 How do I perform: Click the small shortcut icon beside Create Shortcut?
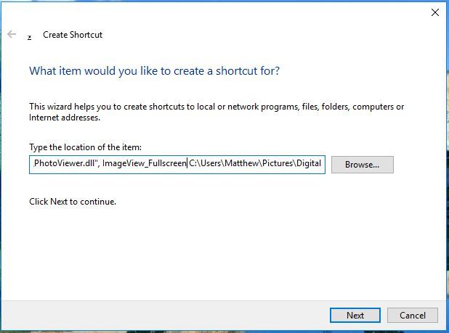pyautogui.click(x=30, y=36)
